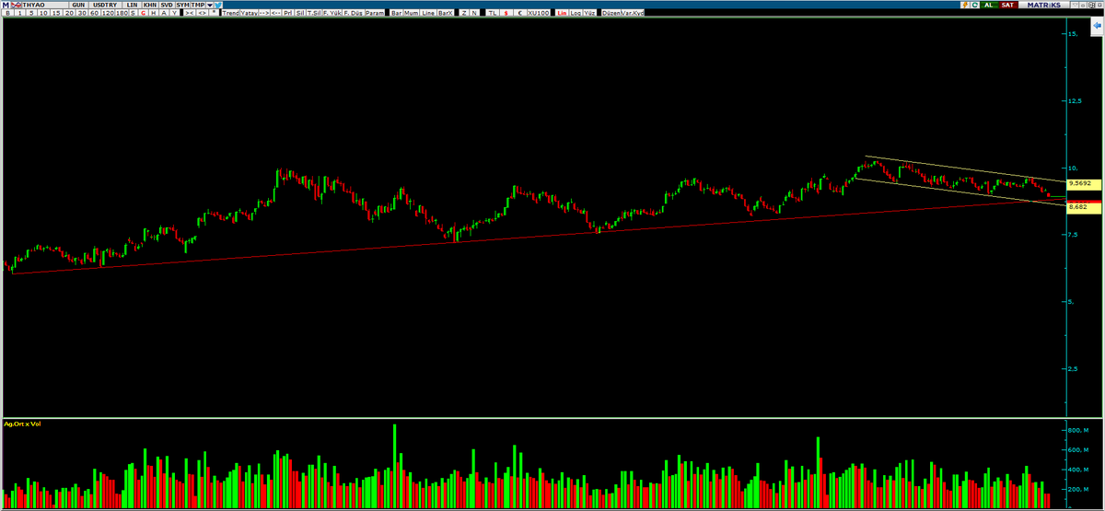Image resolution: width=1105 pixels, height=511 pixels.
Task: Click the asterisk * toolbar button
Action: pyautogui.click(x=214, y=13)
